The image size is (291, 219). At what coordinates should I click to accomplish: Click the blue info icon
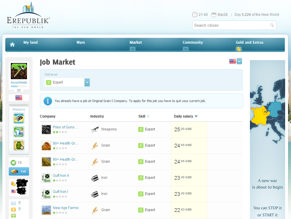48,101
